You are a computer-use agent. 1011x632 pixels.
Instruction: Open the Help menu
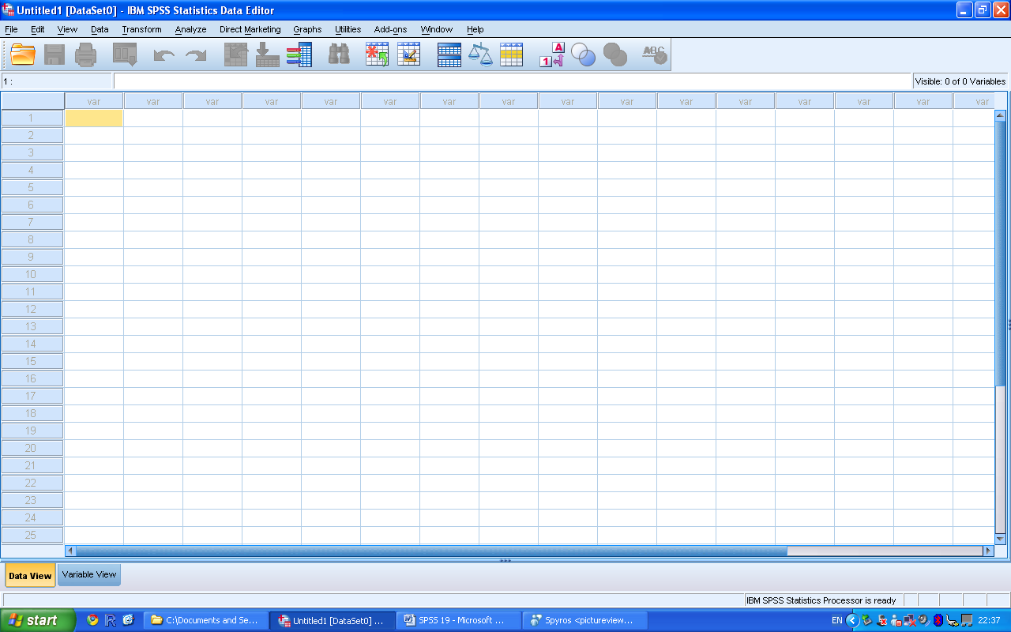click(475, 29)
